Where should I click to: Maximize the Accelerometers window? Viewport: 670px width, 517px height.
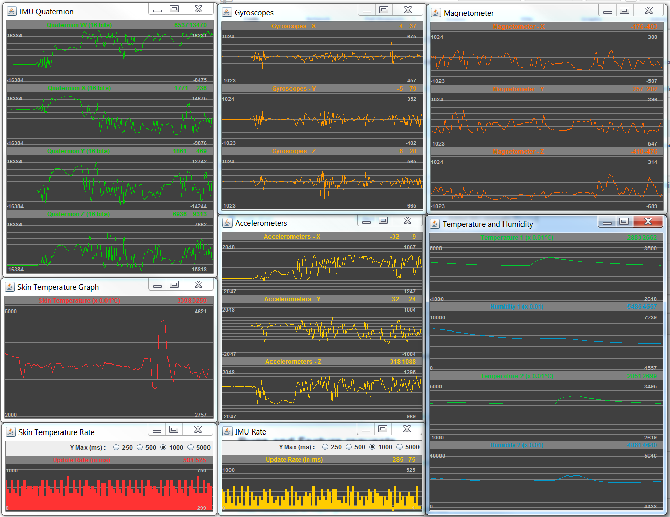click(383, 221)
